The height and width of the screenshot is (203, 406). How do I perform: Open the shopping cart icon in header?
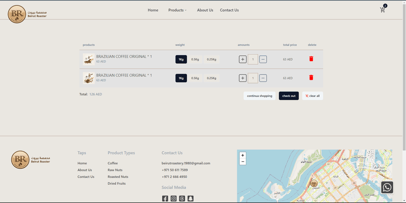(x=382, y=10)
